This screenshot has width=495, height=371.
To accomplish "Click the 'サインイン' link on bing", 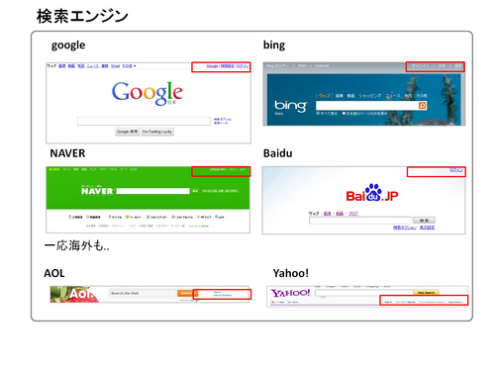I will (420, 66).
